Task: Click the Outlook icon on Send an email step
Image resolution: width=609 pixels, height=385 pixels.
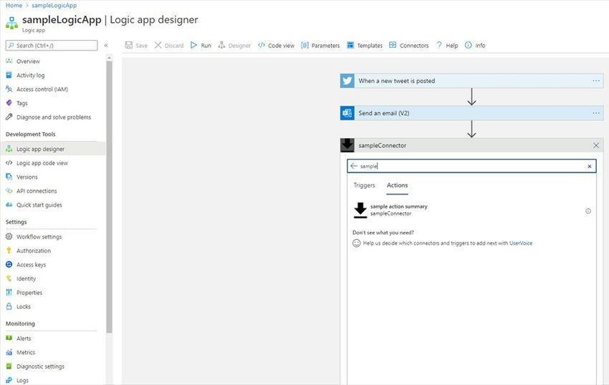Action: click(x=347, y=113)
